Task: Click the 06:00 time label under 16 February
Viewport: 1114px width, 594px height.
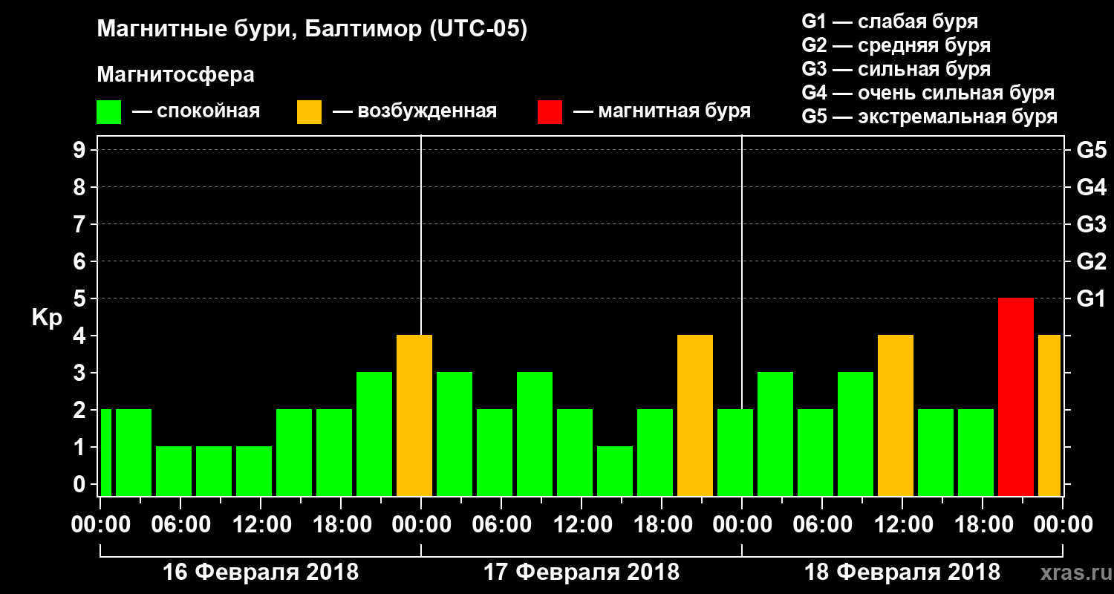Action: (x=180, y=524)
